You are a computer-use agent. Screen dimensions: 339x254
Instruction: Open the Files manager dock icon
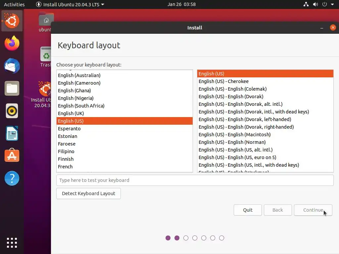[x=12, y=88]
